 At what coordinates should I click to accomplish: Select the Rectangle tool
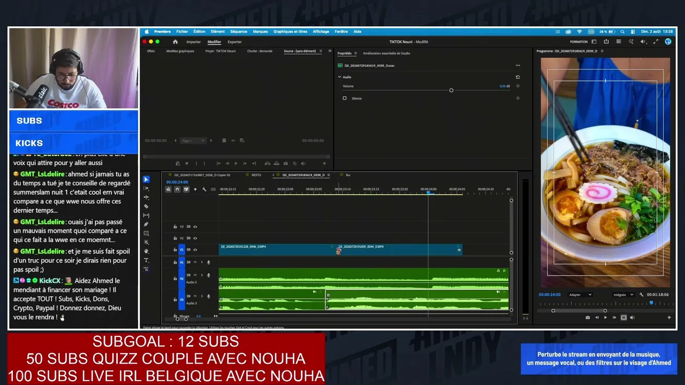click(146, 233)
